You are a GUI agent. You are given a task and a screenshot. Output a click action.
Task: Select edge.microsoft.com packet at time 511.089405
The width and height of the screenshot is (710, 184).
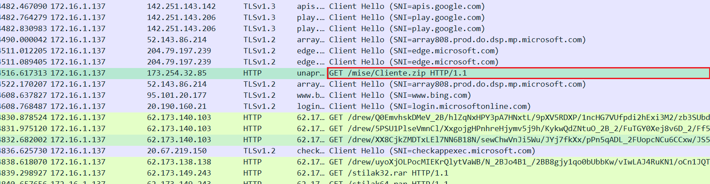tap(413, 62)
